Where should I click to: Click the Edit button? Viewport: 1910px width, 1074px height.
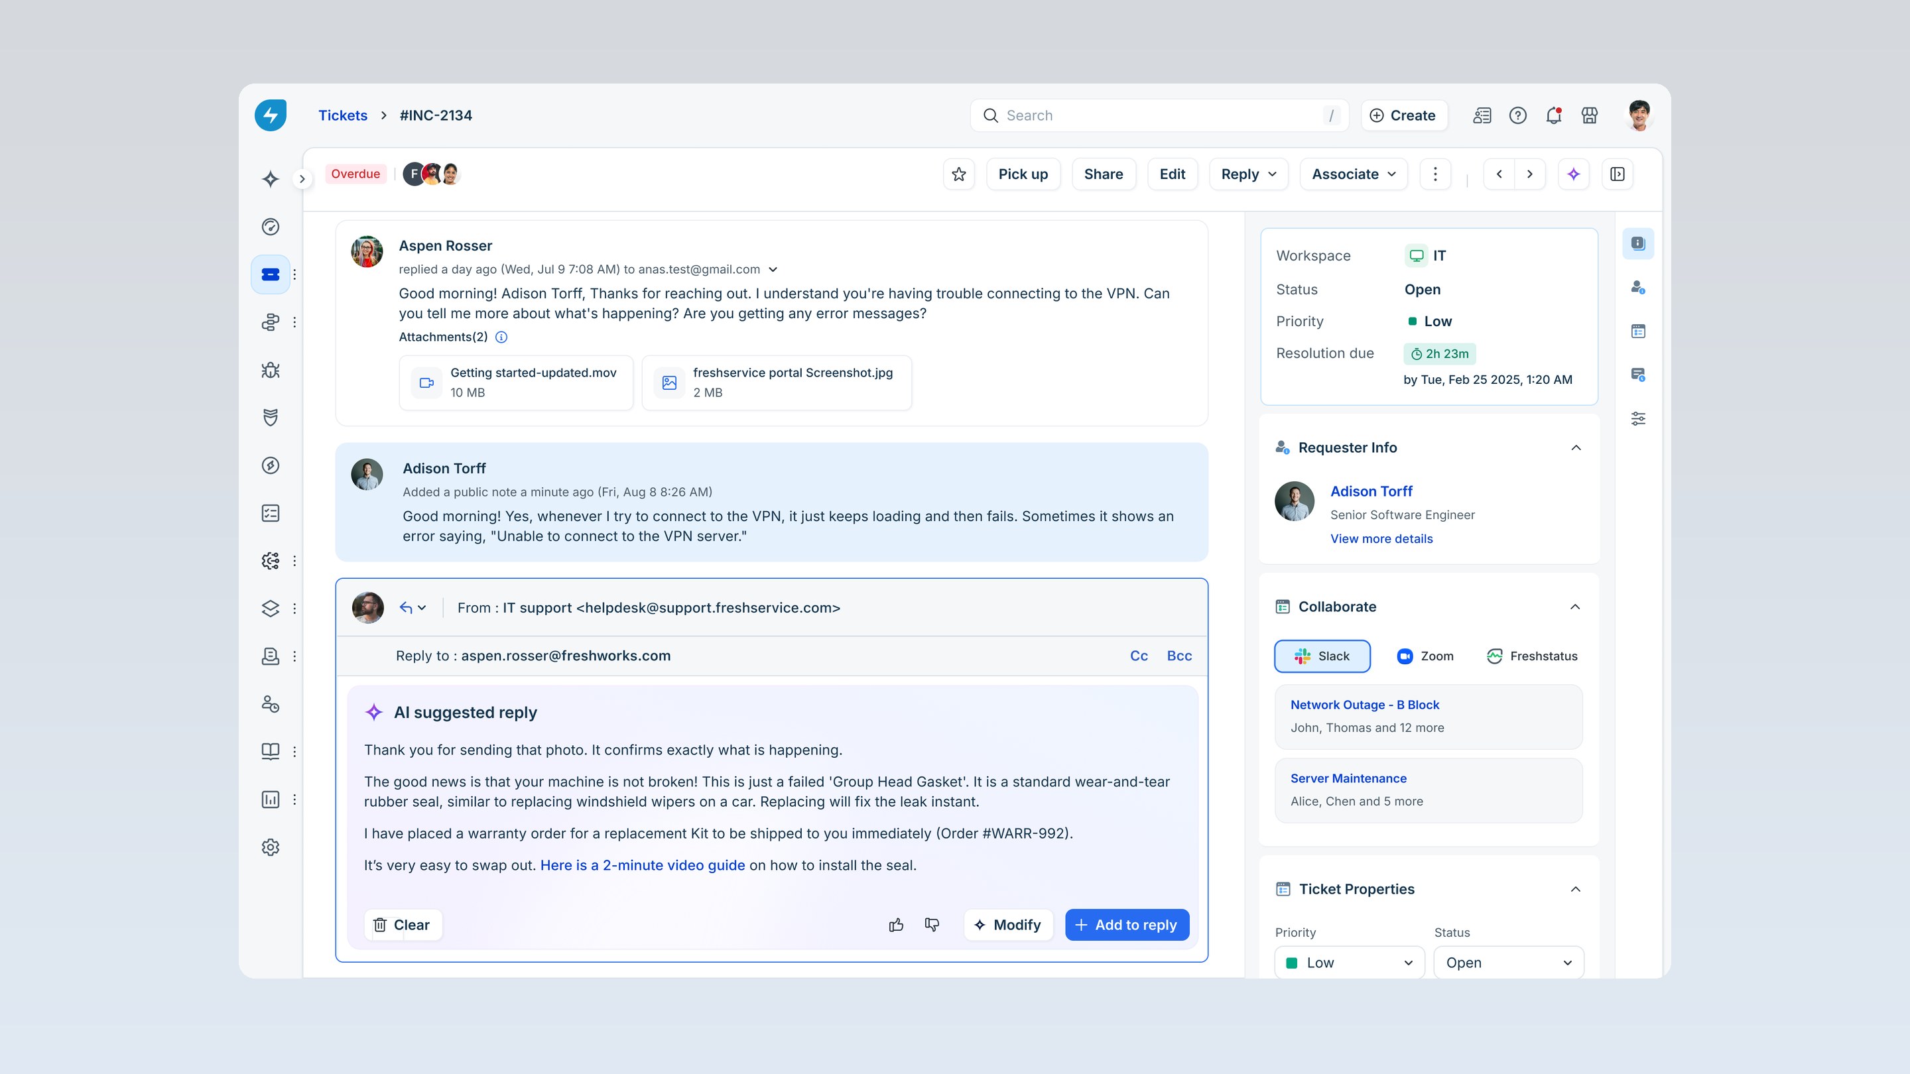(1173, 174)
